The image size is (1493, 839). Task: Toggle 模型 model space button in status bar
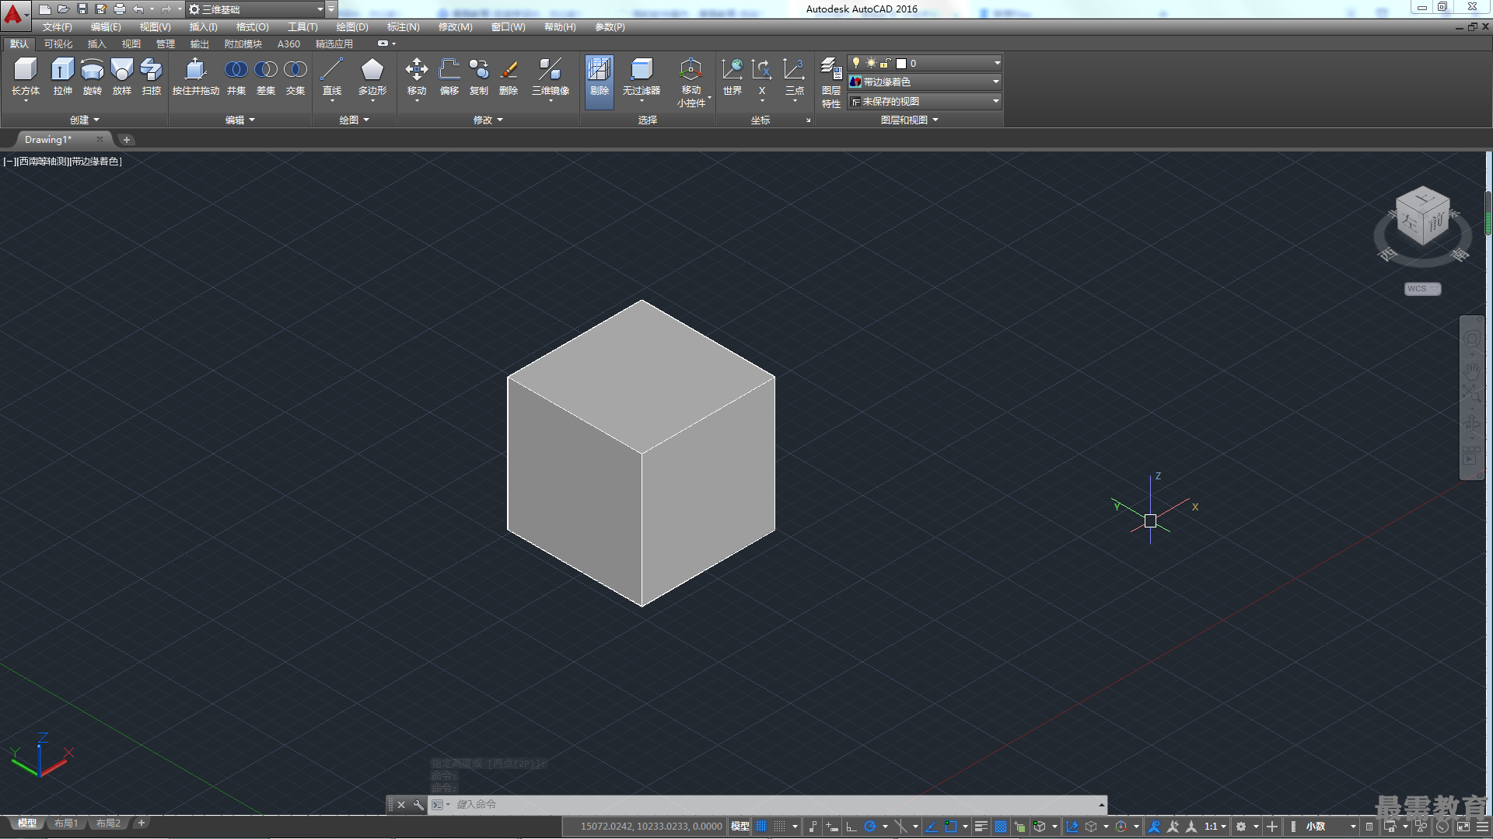[x=740, y=827]
